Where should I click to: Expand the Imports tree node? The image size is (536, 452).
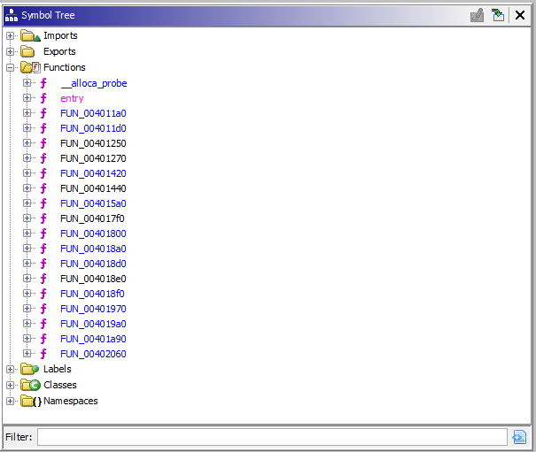(11, 35)
